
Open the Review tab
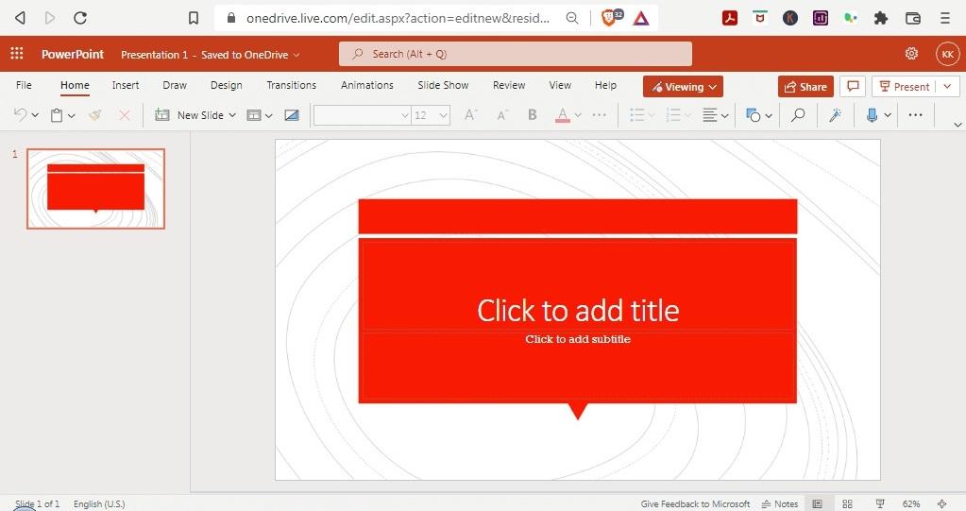[509, 85]
